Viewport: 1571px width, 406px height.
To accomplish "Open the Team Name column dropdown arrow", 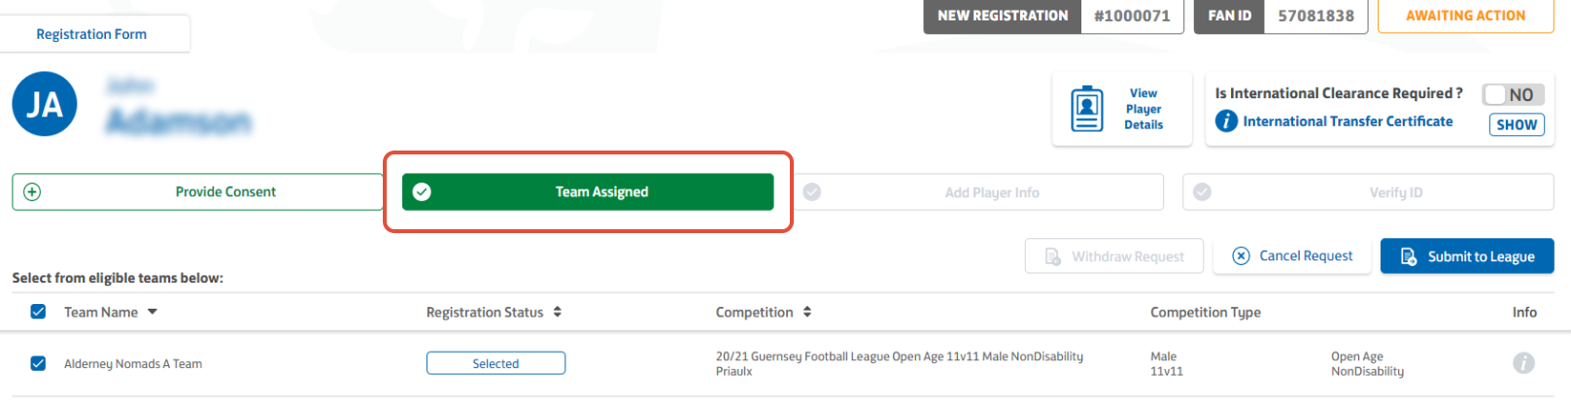I will click(x=153, y=312).
